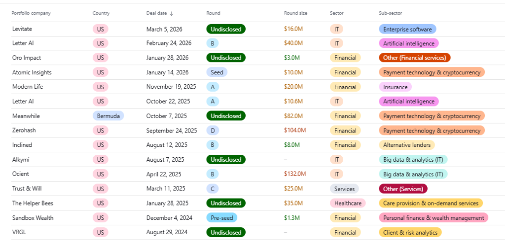Click the Round size column header
Viewport: 505px width, 240px height.
click(x=296, y=13)
